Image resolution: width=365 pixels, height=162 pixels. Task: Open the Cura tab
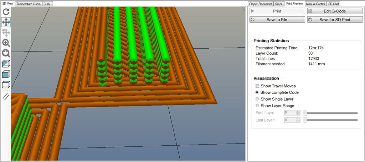click(x=48, y=4)
